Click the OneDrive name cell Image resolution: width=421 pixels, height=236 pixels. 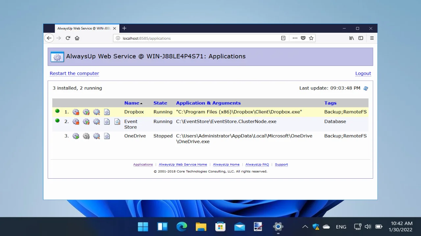click(135, 136)
